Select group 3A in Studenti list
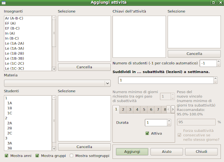 pyautogui.click(x=28, y=143)
